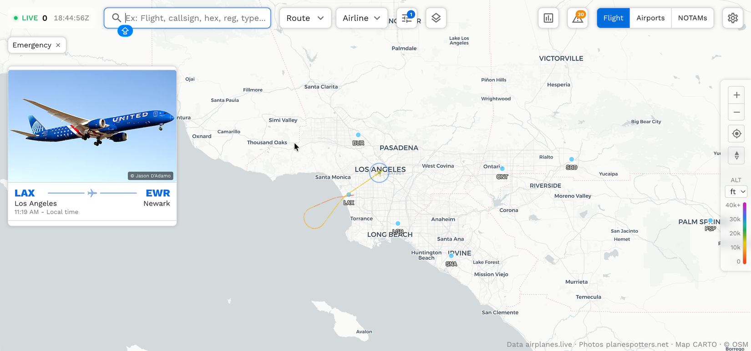Click the SNA airport marker
751x351 pixels.
[451, 256]
